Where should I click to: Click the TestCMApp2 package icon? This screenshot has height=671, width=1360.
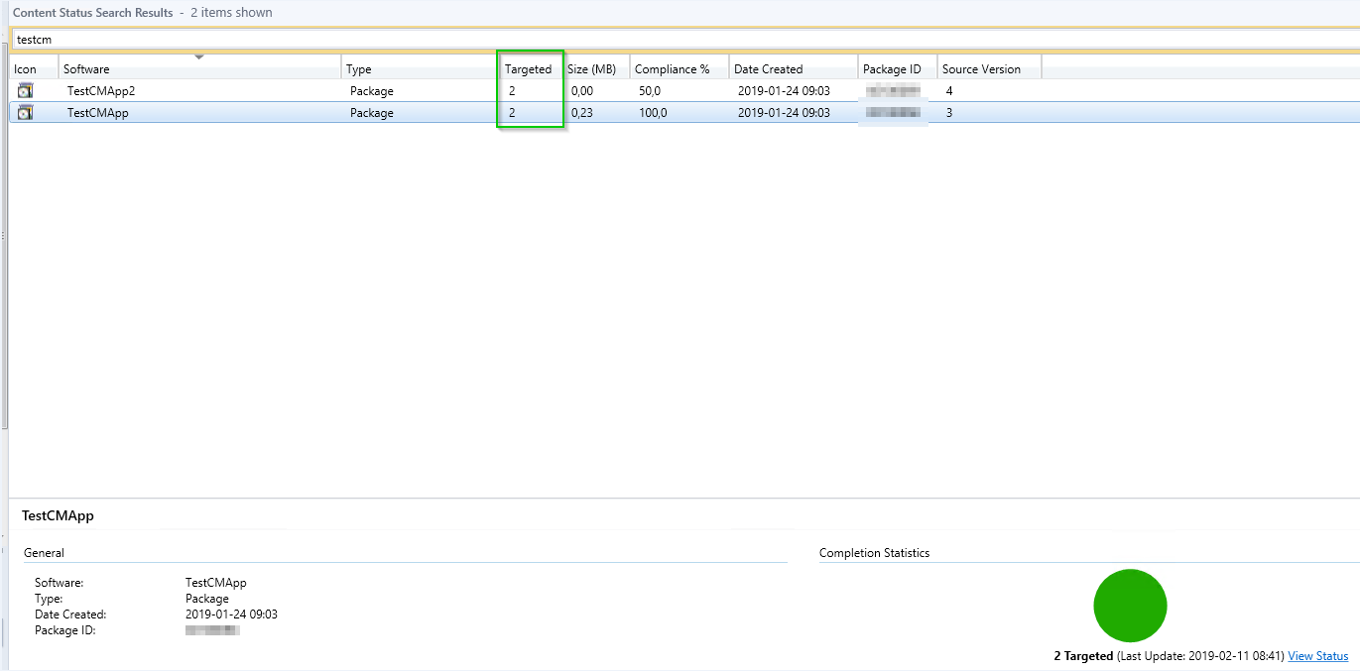coord(25,90)
